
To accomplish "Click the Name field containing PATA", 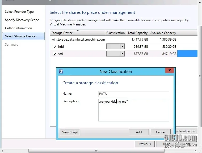I will pyautogui.click(x=134, y=94).
